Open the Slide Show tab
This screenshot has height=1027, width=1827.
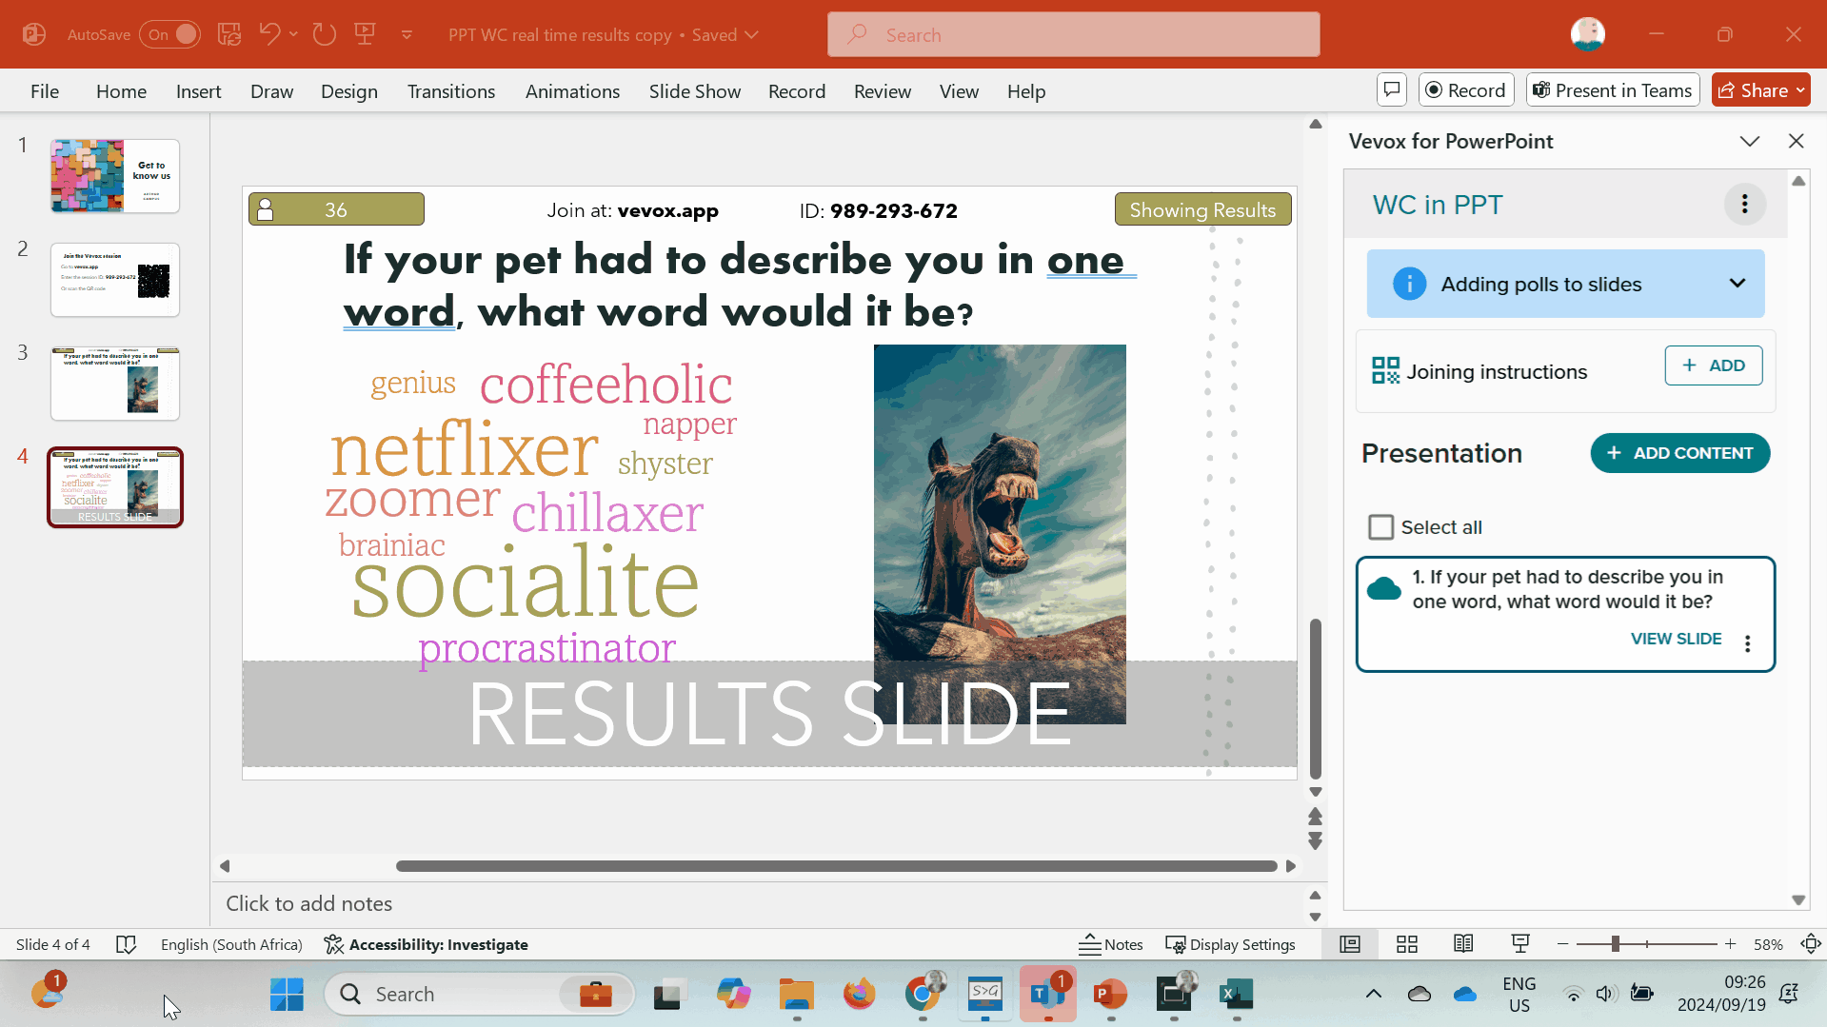(695, 91)
